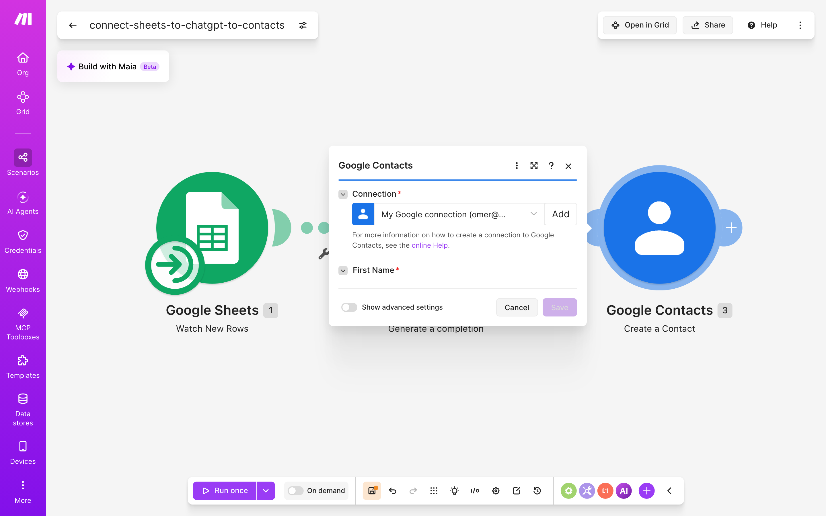
Task: Open Webhooks in sidebar
Action: click(23, 281)
